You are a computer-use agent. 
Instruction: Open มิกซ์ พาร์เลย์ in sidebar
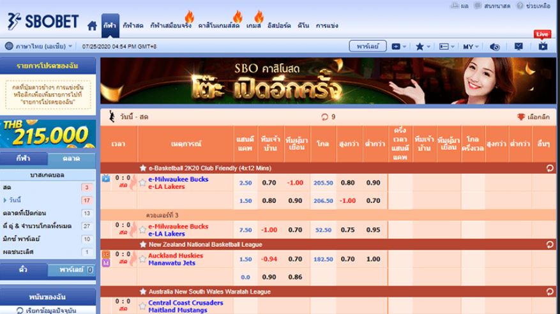pos(48,239)
